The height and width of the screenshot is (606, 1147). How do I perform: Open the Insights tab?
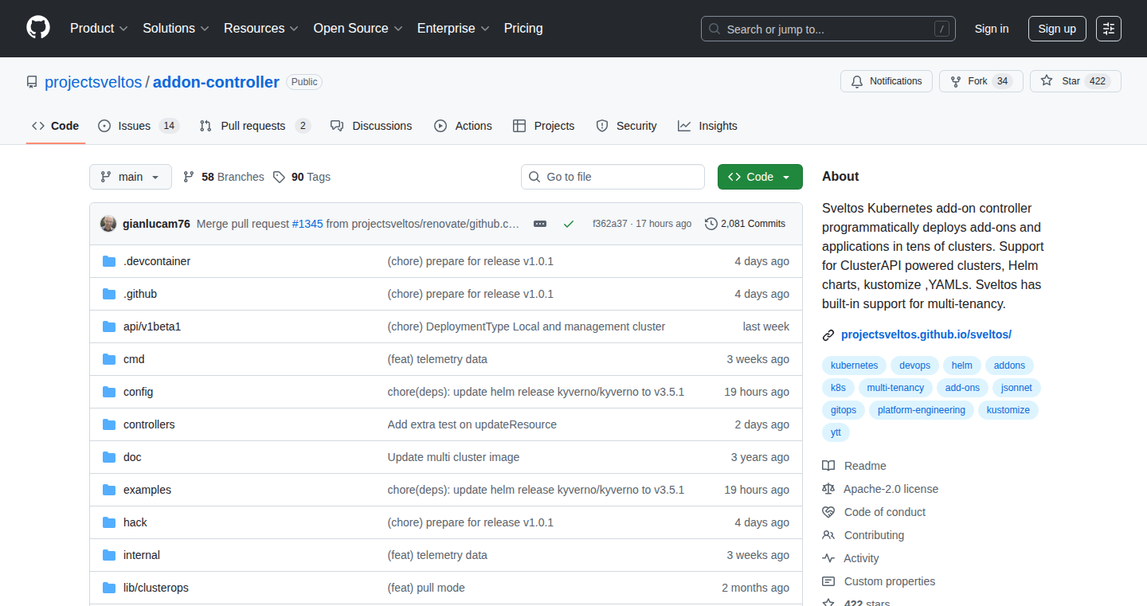click(707, 126)
